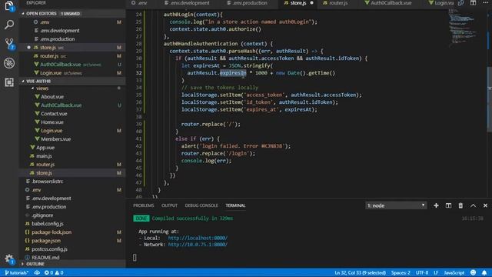Close the terminal panel

pyautogui.click(x=485, y=205)
